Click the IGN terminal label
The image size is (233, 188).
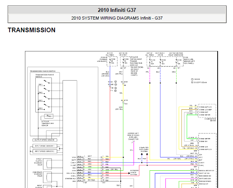point(201,155)
